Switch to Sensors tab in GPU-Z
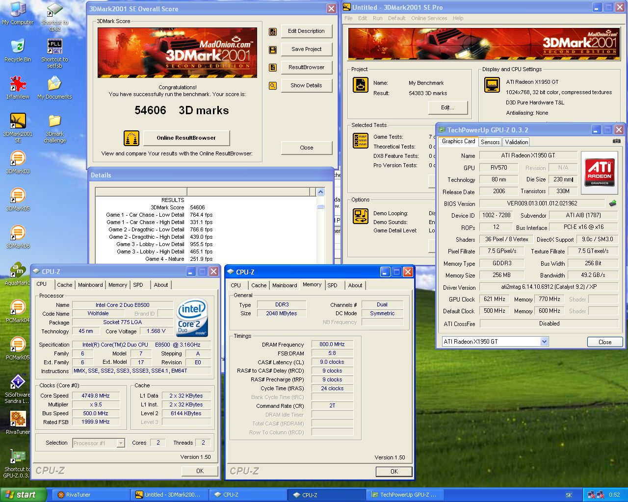Viewport: 628px width, 502px height. coord(490,142)
